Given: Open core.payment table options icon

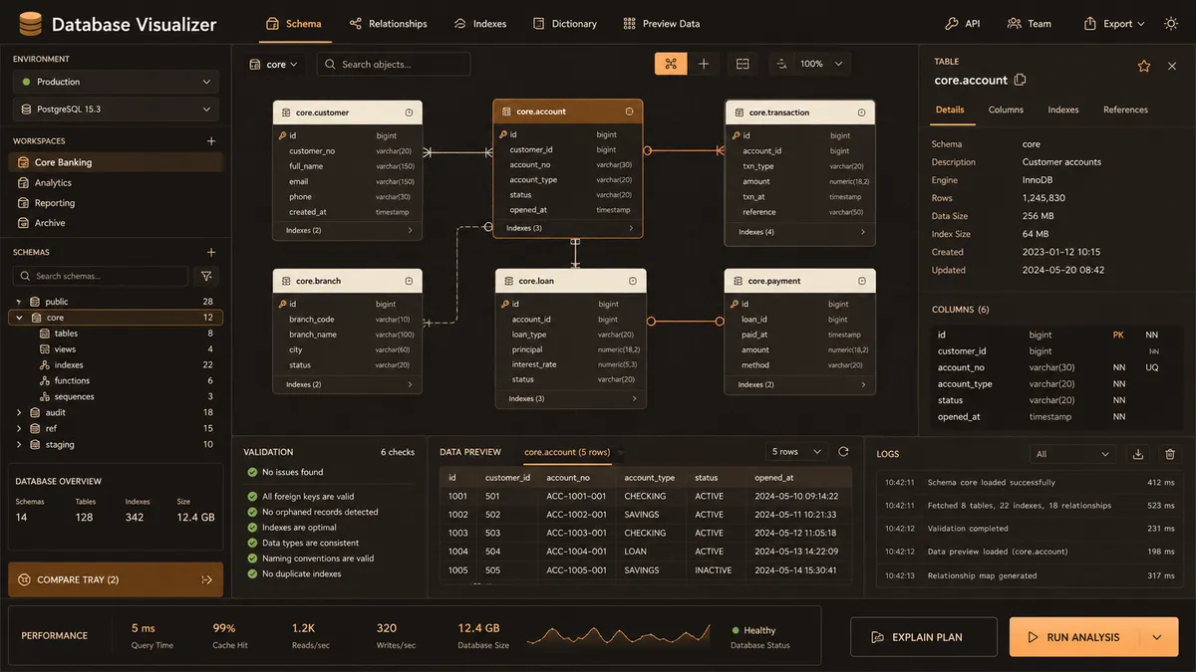Looking at the screenshot, I should click(x=861, y=281).
